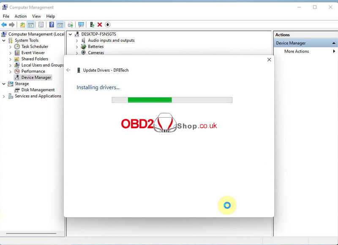Open More Actions in the Actions pane
This screenshot has width=338, height=245.
297,51
